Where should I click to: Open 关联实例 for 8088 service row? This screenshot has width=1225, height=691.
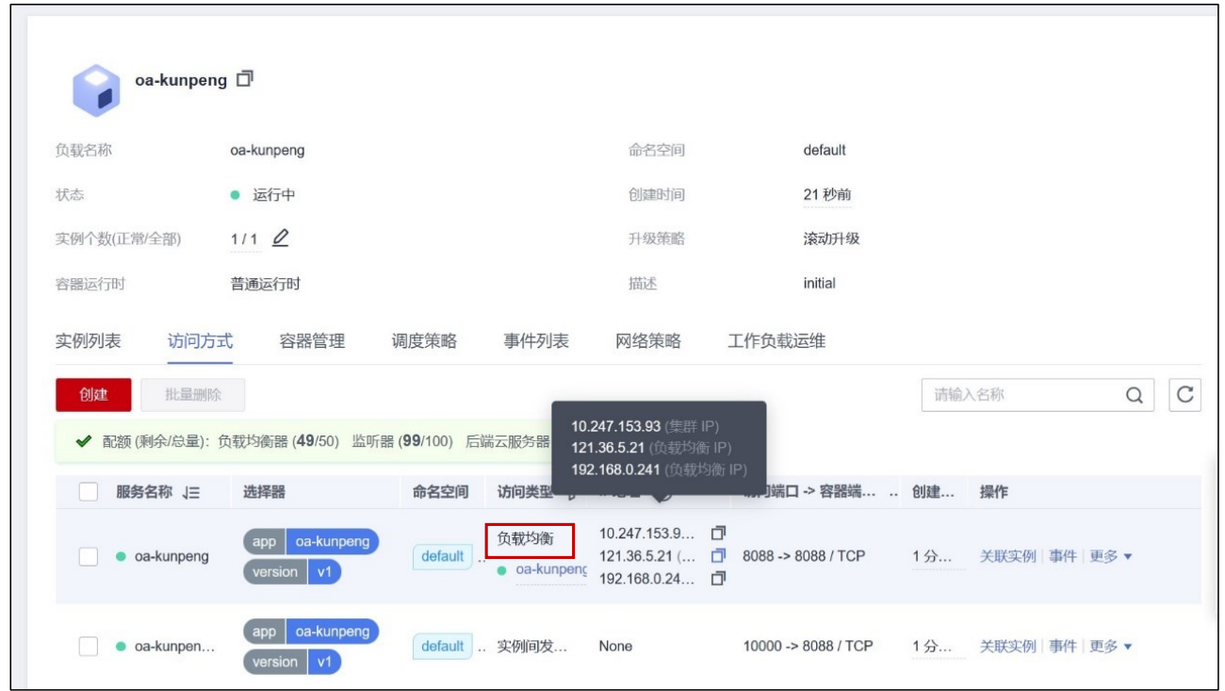pyautogui.click(x=1007, y=556)
